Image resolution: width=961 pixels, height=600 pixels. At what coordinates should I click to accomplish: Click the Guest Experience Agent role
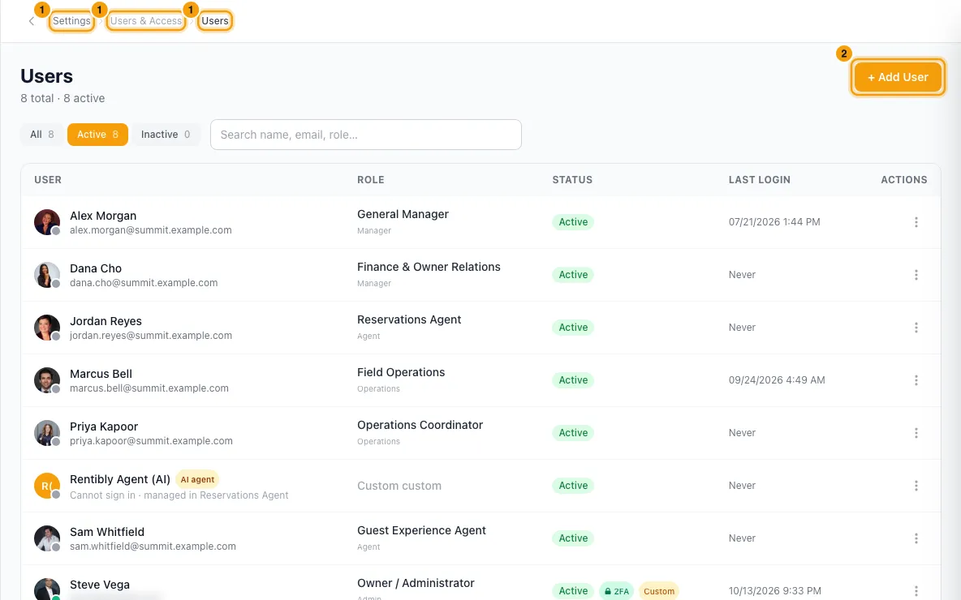point(422,530)
